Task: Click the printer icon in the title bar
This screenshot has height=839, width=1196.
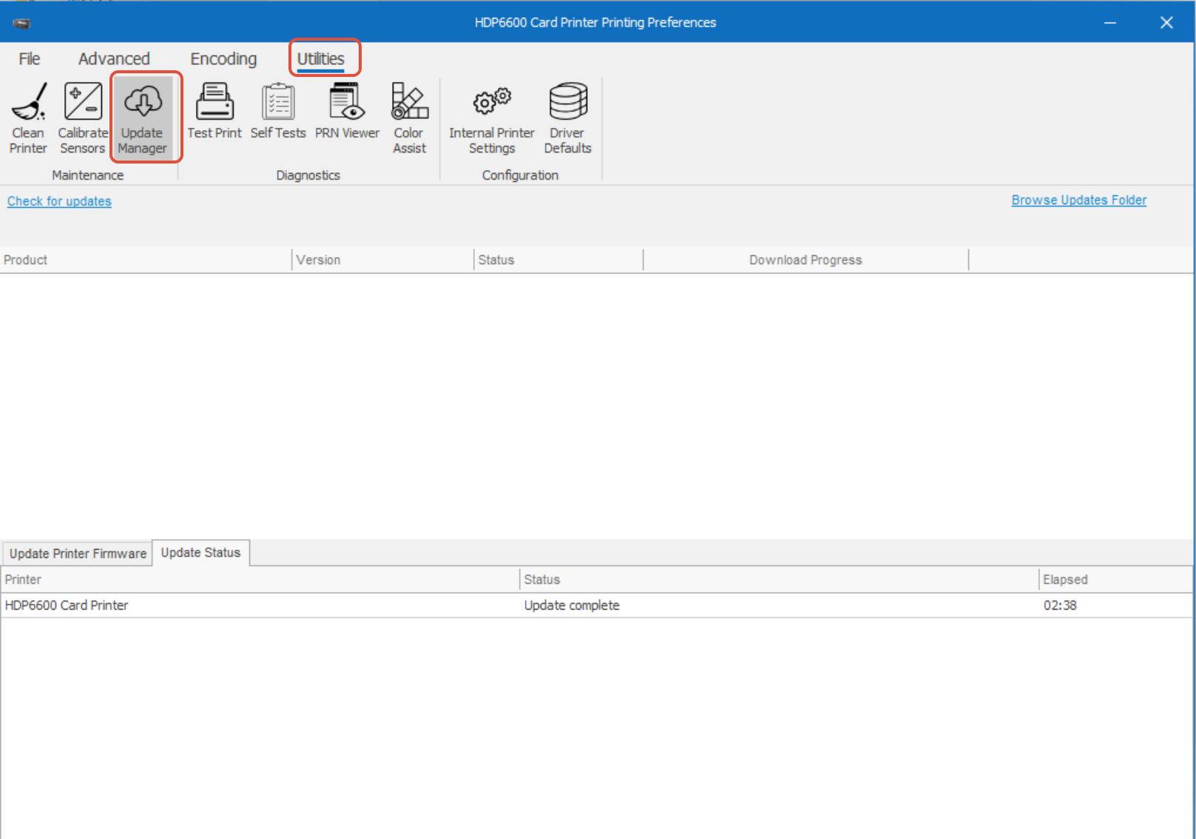Action: coord(21,23)
